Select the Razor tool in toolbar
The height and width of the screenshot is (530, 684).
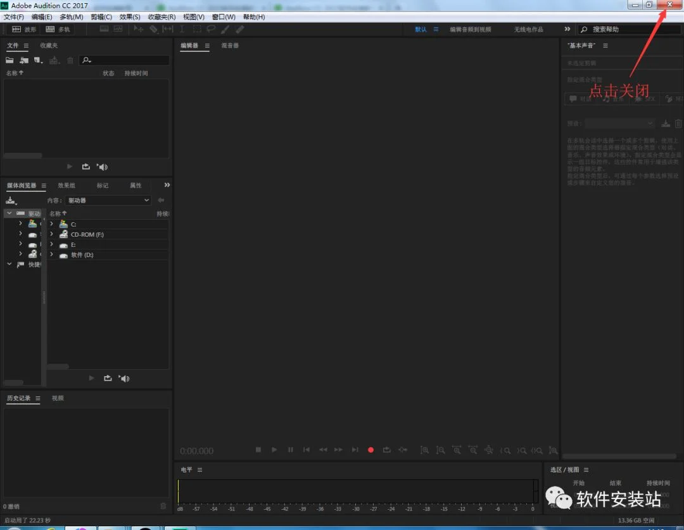pos(153,29)
